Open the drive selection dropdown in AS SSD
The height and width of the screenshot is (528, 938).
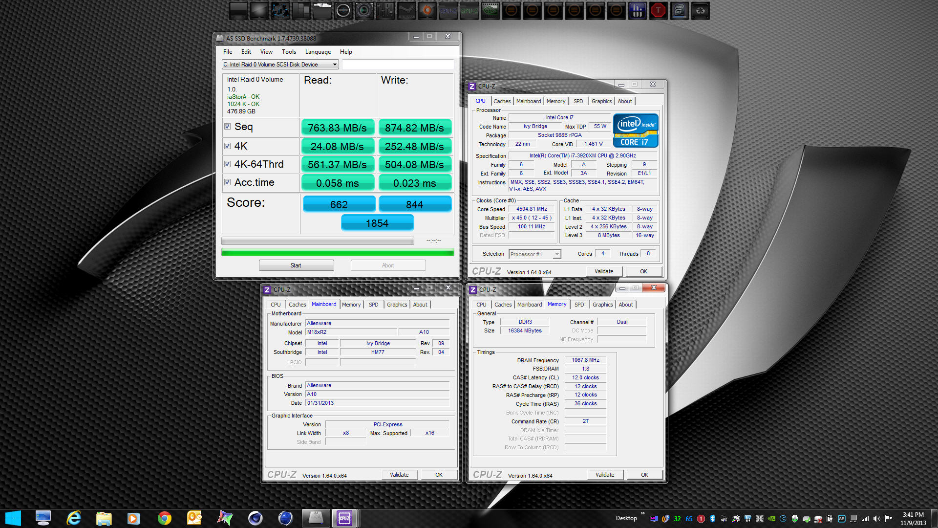coord(280,65)
